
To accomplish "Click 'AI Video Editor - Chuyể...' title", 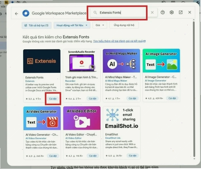I will pyautogui.click(x=81, y=135).
